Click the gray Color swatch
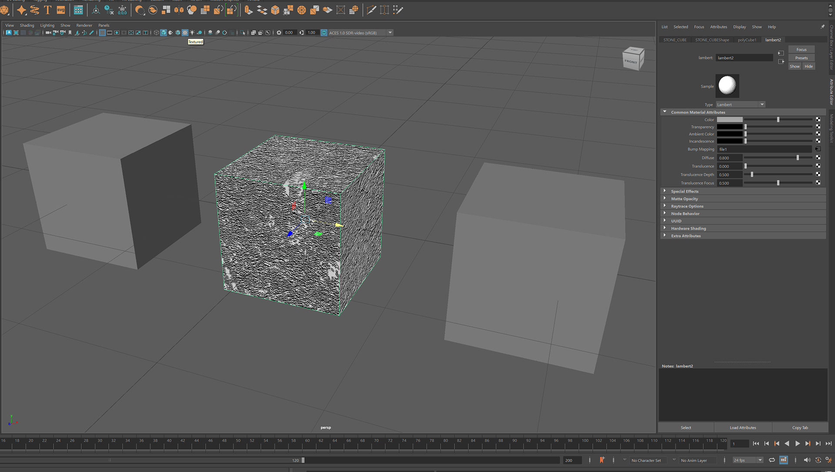The image size is (835, 472). 730,120
